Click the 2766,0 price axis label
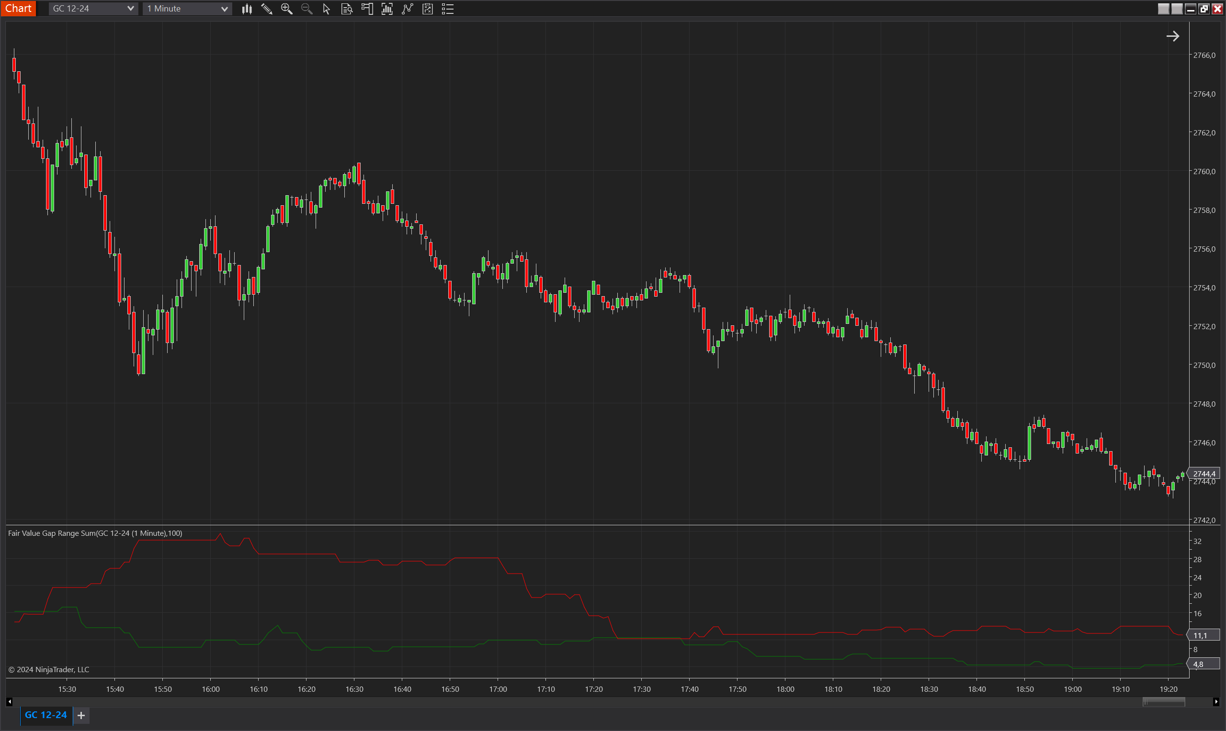This screenshot has height=731, width=1226. tap(1204, 55)
